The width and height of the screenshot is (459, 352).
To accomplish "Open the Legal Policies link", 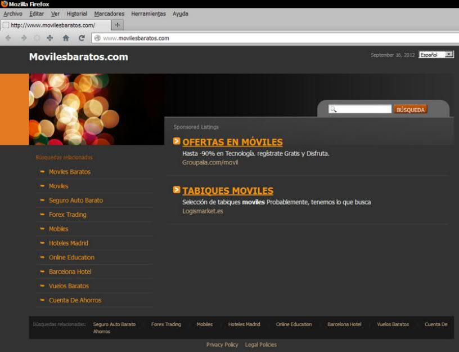I will tap(261, 345).
